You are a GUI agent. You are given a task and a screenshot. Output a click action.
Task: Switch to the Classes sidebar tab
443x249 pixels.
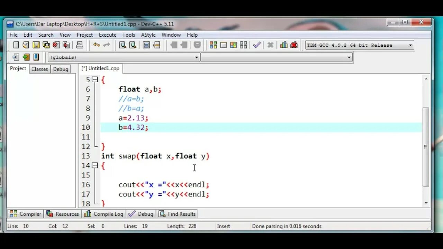click(39, 69)
